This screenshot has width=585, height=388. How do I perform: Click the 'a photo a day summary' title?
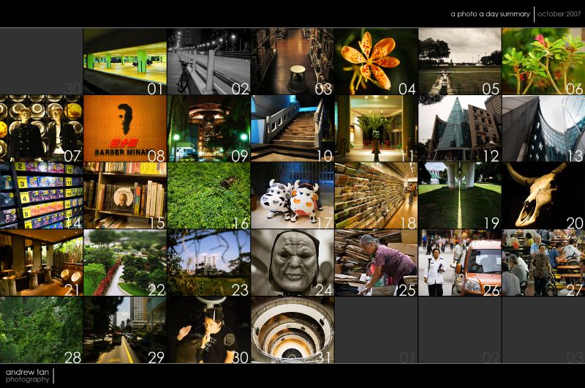coord(490,14)
